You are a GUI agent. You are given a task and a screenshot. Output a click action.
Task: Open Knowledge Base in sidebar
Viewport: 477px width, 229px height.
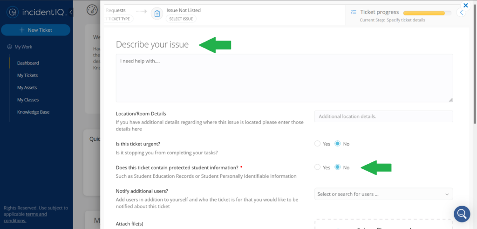(x=33, y=112)
